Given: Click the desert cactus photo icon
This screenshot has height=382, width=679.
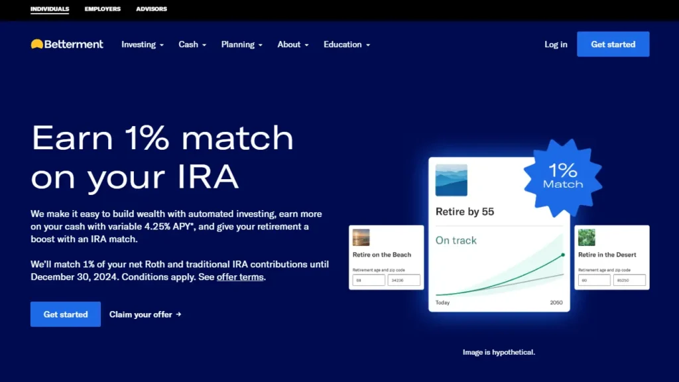Looking at the screenshot, I should (x=586, y=237).
